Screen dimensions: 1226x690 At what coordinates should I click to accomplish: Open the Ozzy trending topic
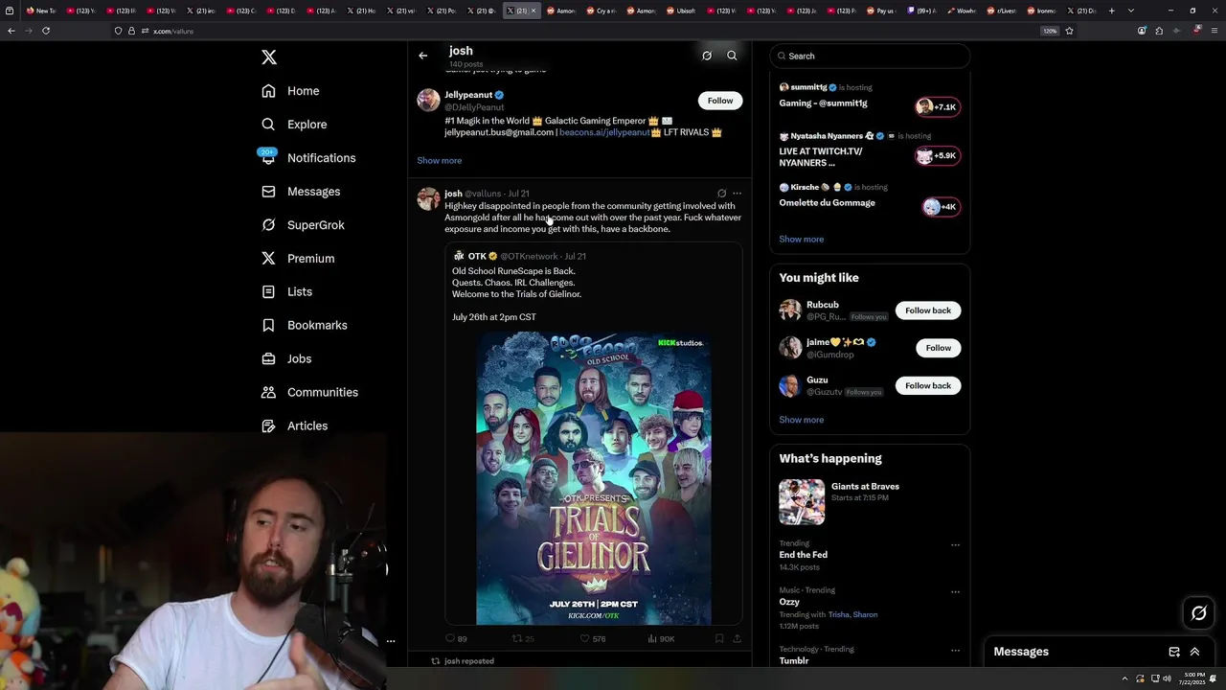[789, 602]
